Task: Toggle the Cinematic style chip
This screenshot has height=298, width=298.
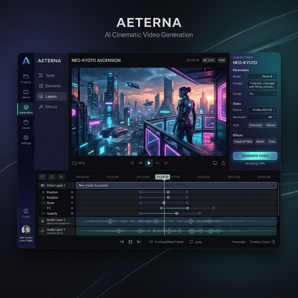Action: [x=256, y=125]
